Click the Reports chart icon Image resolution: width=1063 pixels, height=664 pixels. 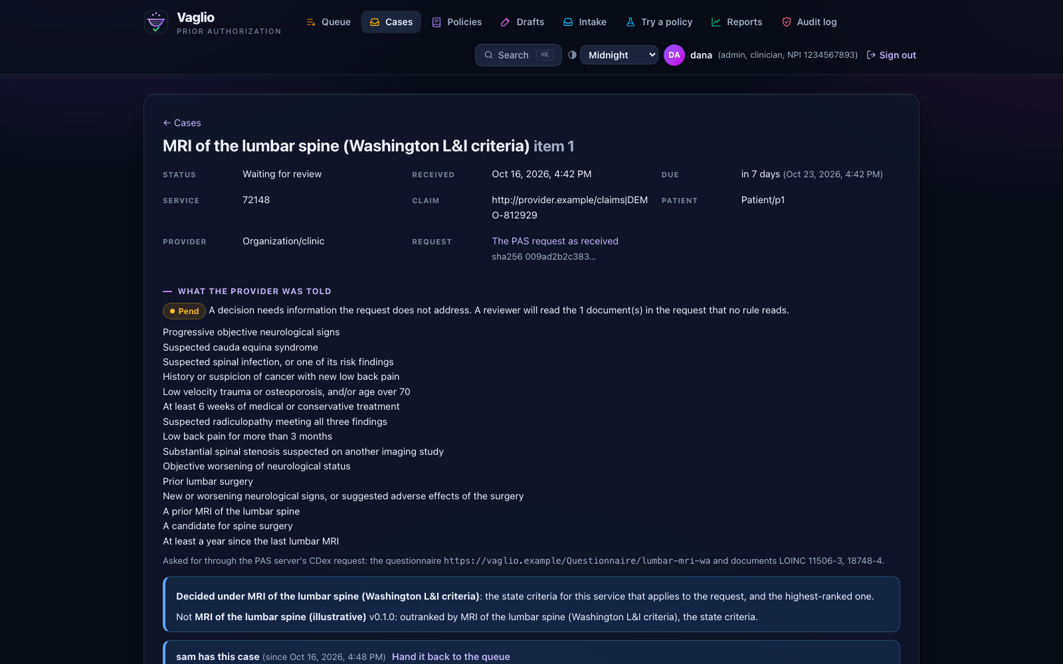(x=716, y=22)
